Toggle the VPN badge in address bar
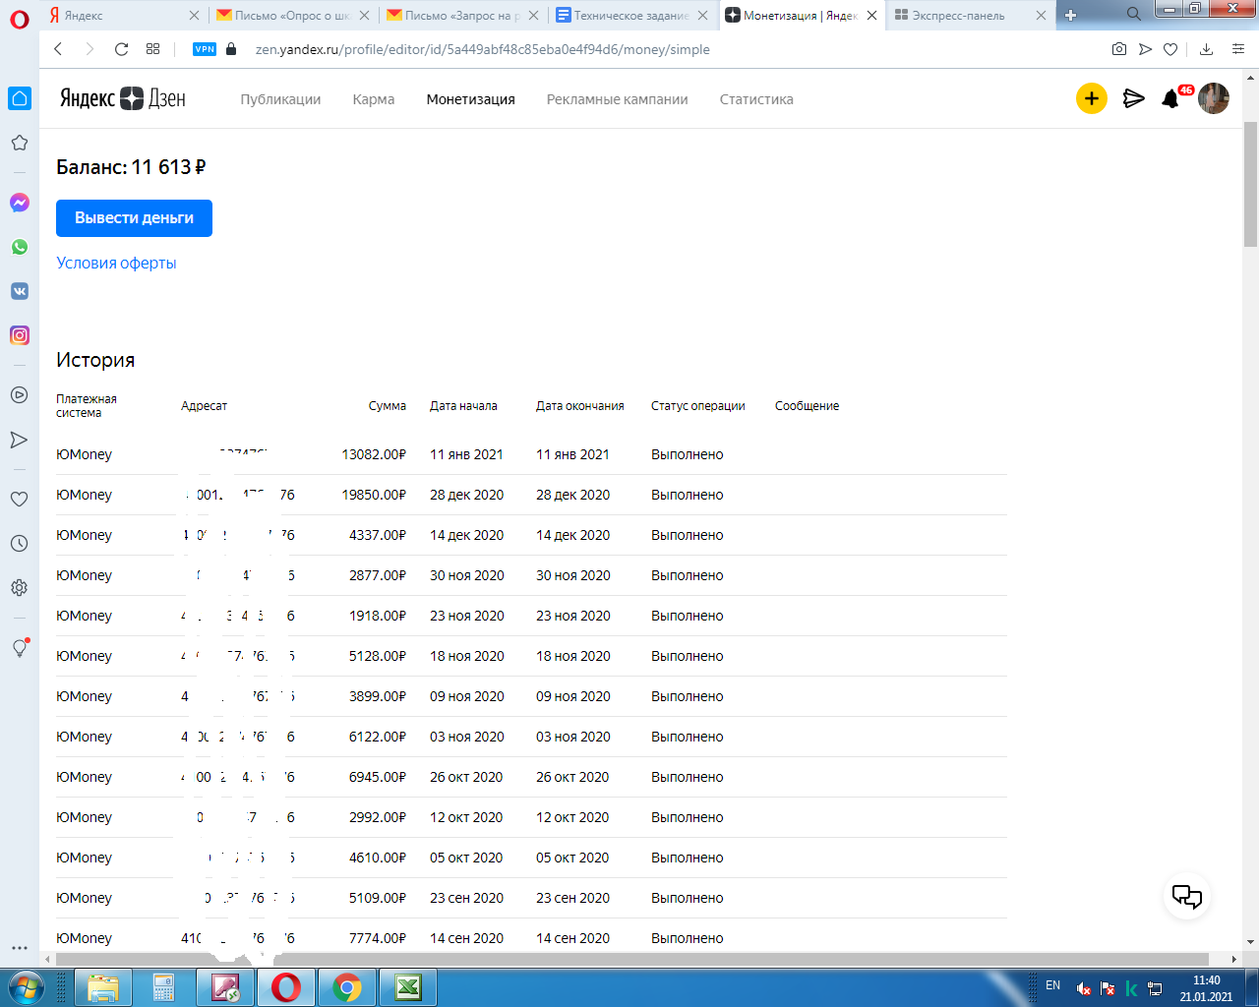 pyautogui.click(x=205, y=49)
